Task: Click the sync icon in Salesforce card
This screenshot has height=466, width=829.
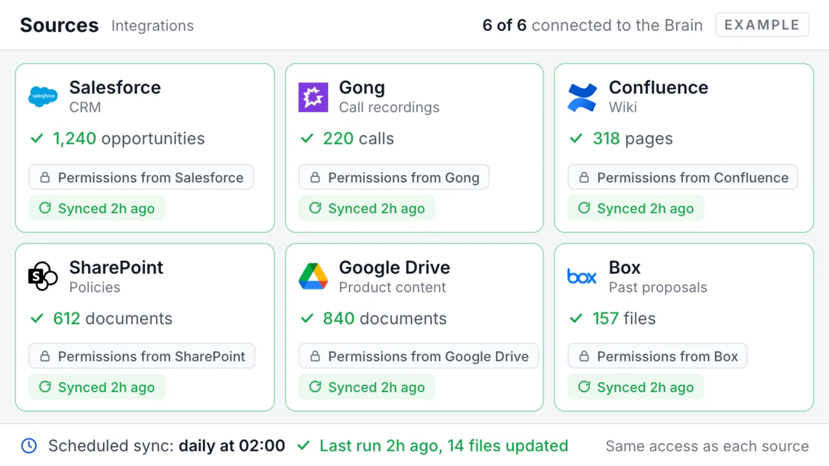Action: (45, 208)
